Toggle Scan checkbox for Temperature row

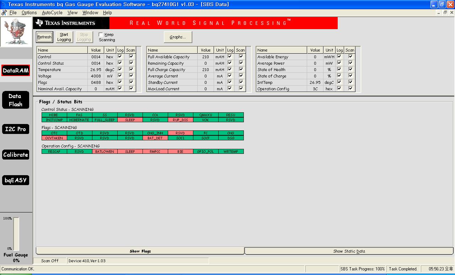point(131,69)
